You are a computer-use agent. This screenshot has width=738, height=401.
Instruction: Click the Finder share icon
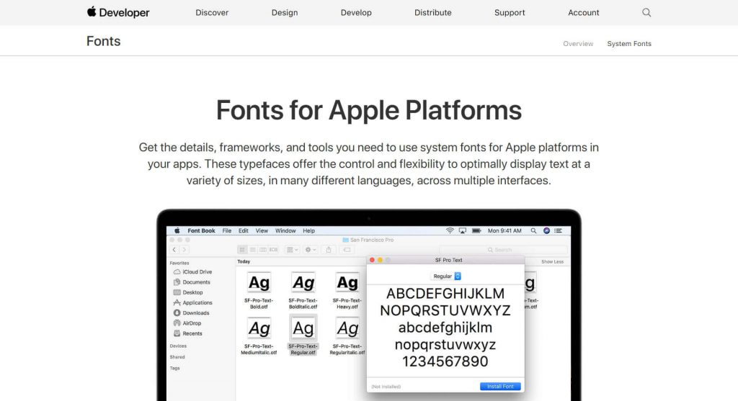tap(329, 250)
